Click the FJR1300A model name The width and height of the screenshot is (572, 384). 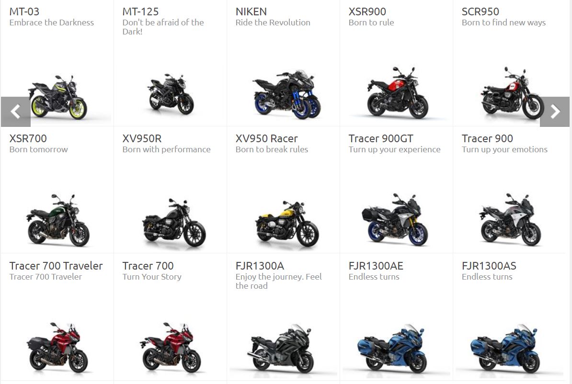pos(260,266)
